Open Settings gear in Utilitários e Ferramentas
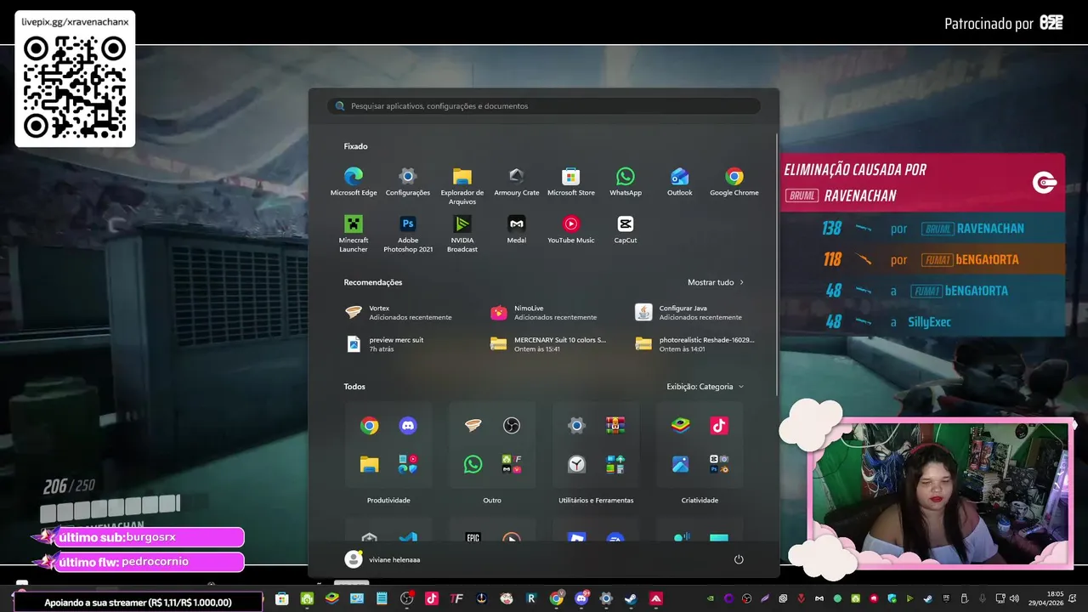 click(576, 426)
